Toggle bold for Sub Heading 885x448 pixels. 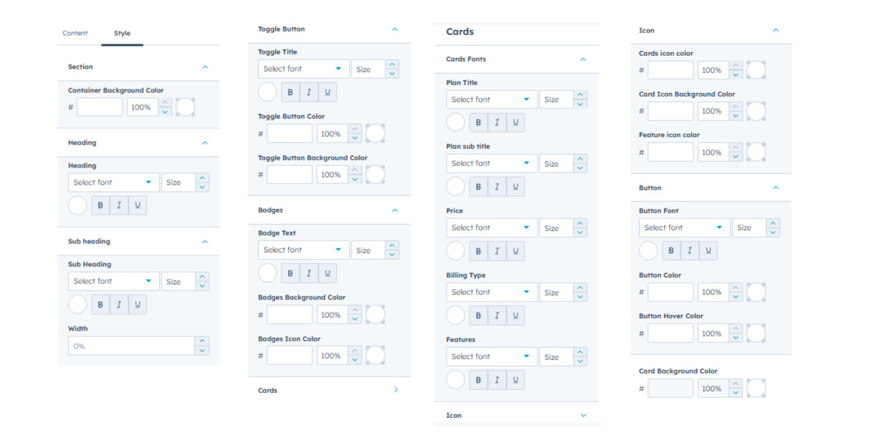click(100, 304)
